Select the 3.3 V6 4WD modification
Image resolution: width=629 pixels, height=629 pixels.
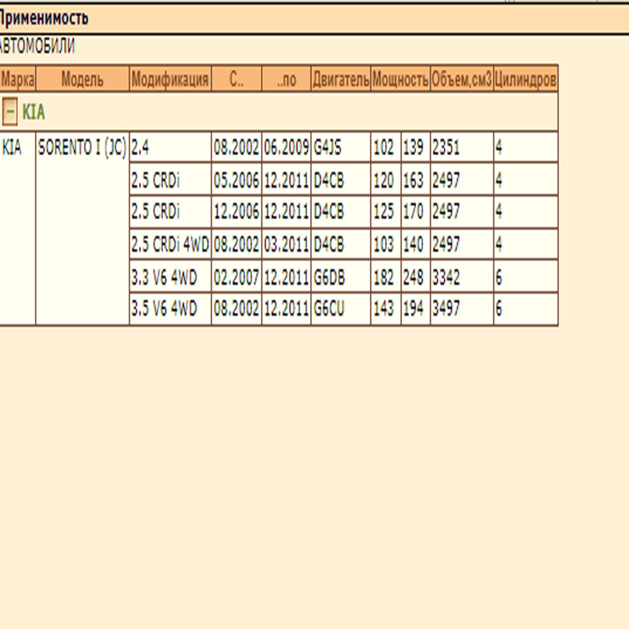tap(164, 277)
